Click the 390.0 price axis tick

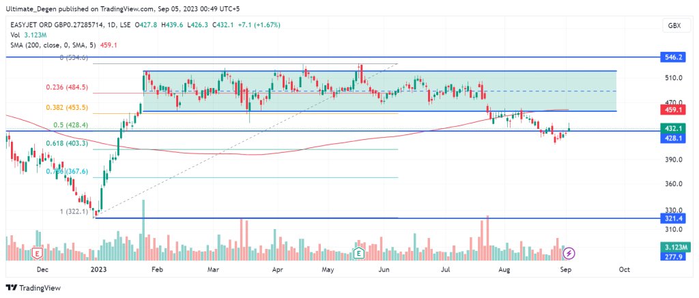click(674, 160)
